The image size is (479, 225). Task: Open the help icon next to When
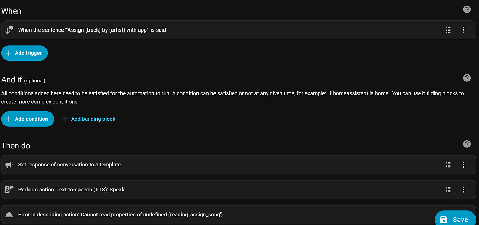tap(467, 9)
